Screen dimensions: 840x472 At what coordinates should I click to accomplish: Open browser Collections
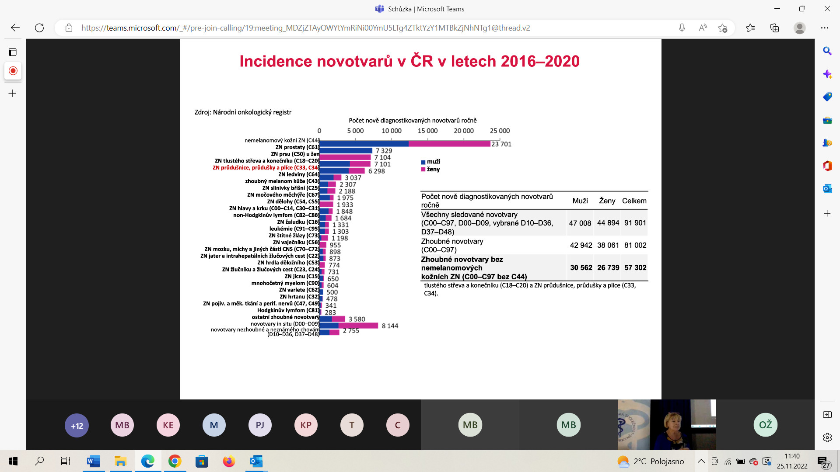click(x=774, y=28)
